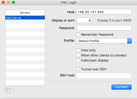
Task: Turn on Tunnel over SSH
Action: coord(78,69)
